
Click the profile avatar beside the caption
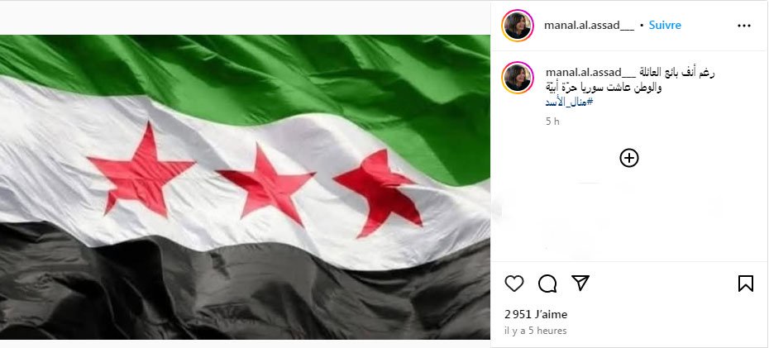coord(518,78)
